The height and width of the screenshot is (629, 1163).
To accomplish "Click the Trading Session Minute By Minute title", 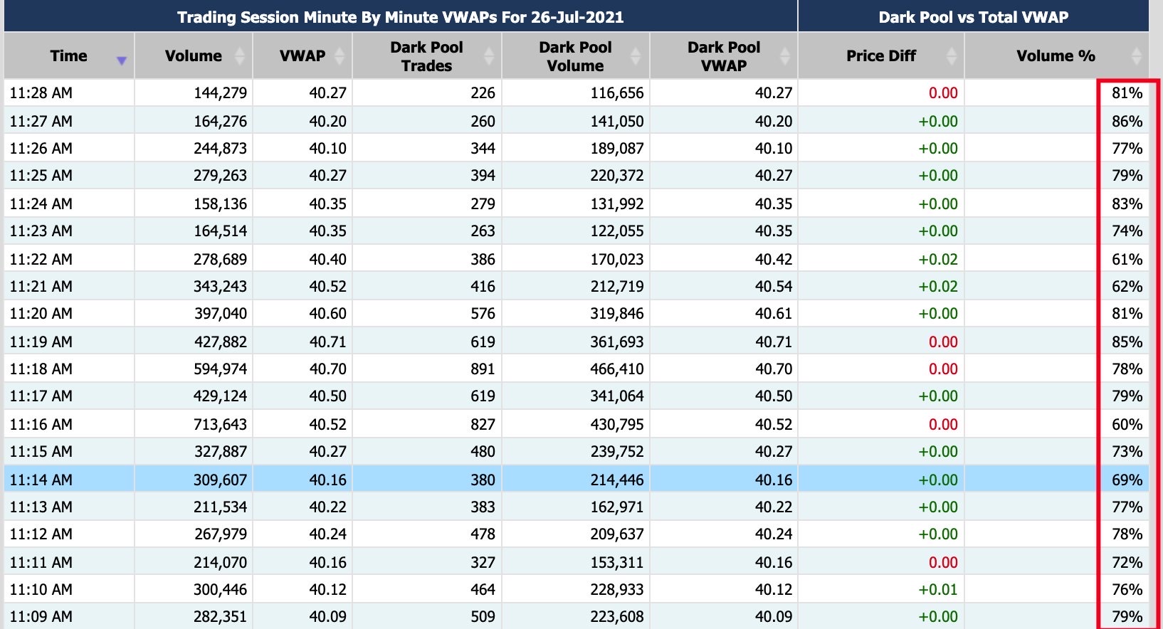I will pyautogui.click(x=400, y=17).
